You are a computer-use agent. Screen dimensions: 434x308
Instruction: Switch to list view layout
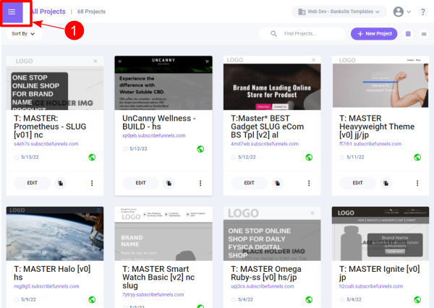click(422, 34)
